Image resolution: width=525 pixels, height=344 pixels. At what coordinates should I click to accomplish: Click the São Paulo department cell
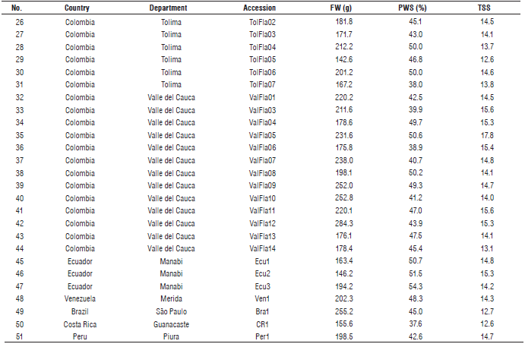171,311
